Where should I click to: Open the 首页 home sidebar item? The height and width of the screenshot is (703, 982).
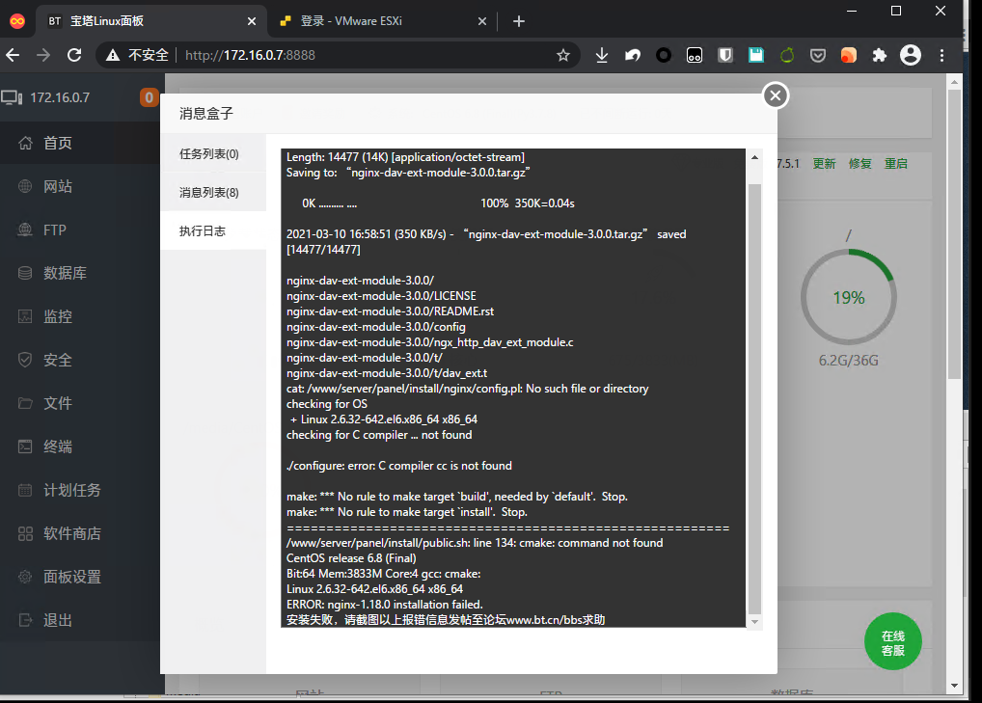[80, 143]
